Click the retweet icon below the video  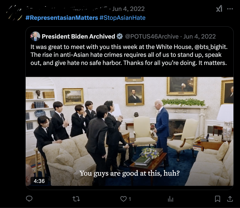coord(76,199)
